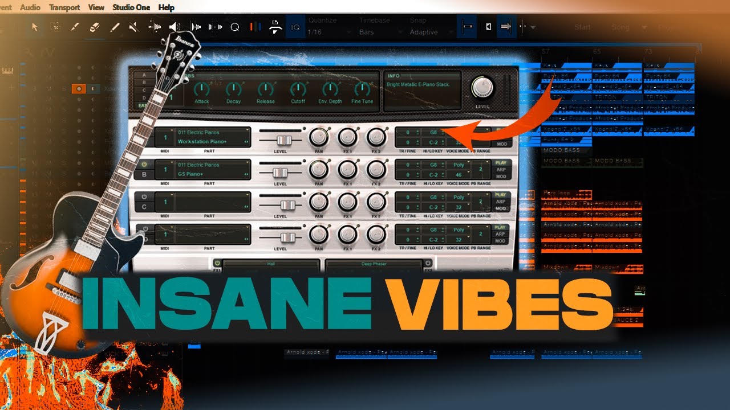Select the Split tool
Viewport: 730px width, 410px height.
click(x=74, y=27)
